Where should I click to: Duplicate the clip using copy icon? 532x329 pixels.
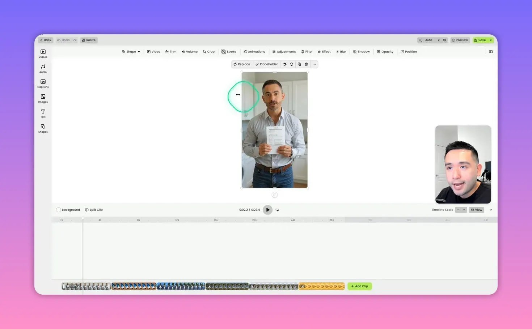(299, 64)
